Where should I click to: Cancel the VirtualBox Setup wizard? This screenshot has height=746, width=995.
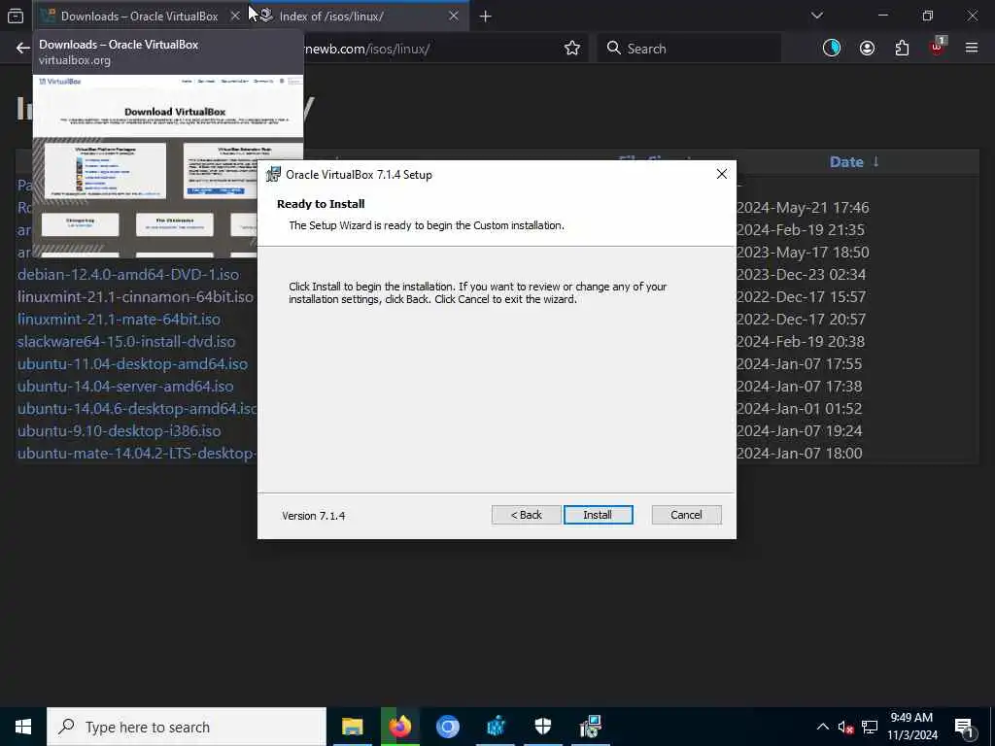tap(686, 515)
